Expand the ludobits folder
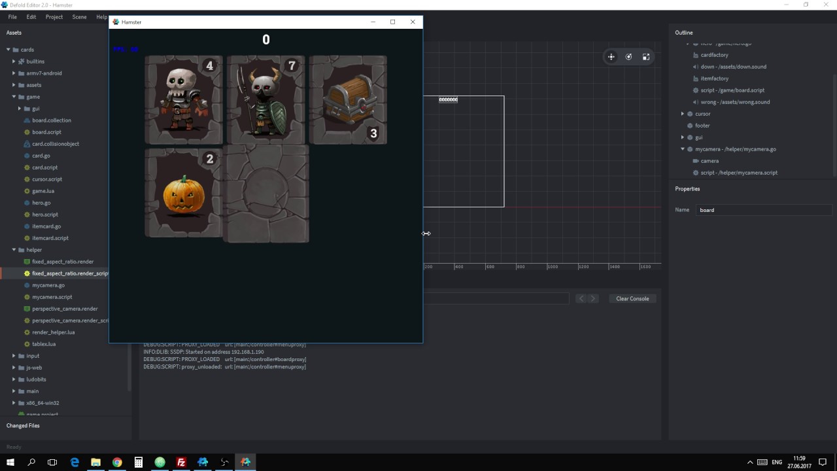 [x=14, y=379]
